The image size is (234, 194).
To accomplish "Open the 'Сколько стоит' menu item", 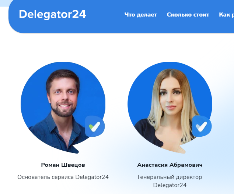I will click(188, 15).
